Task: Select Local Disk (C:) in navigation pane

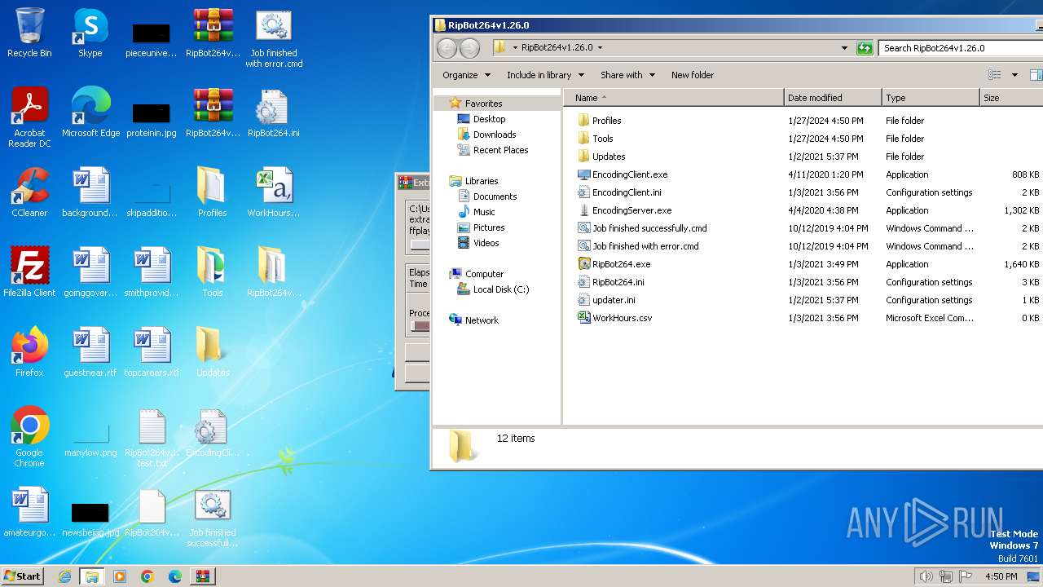Action: coord(501,289)
